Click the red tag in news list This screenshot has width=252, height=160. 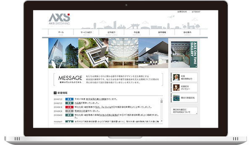[x=69, y=107]
